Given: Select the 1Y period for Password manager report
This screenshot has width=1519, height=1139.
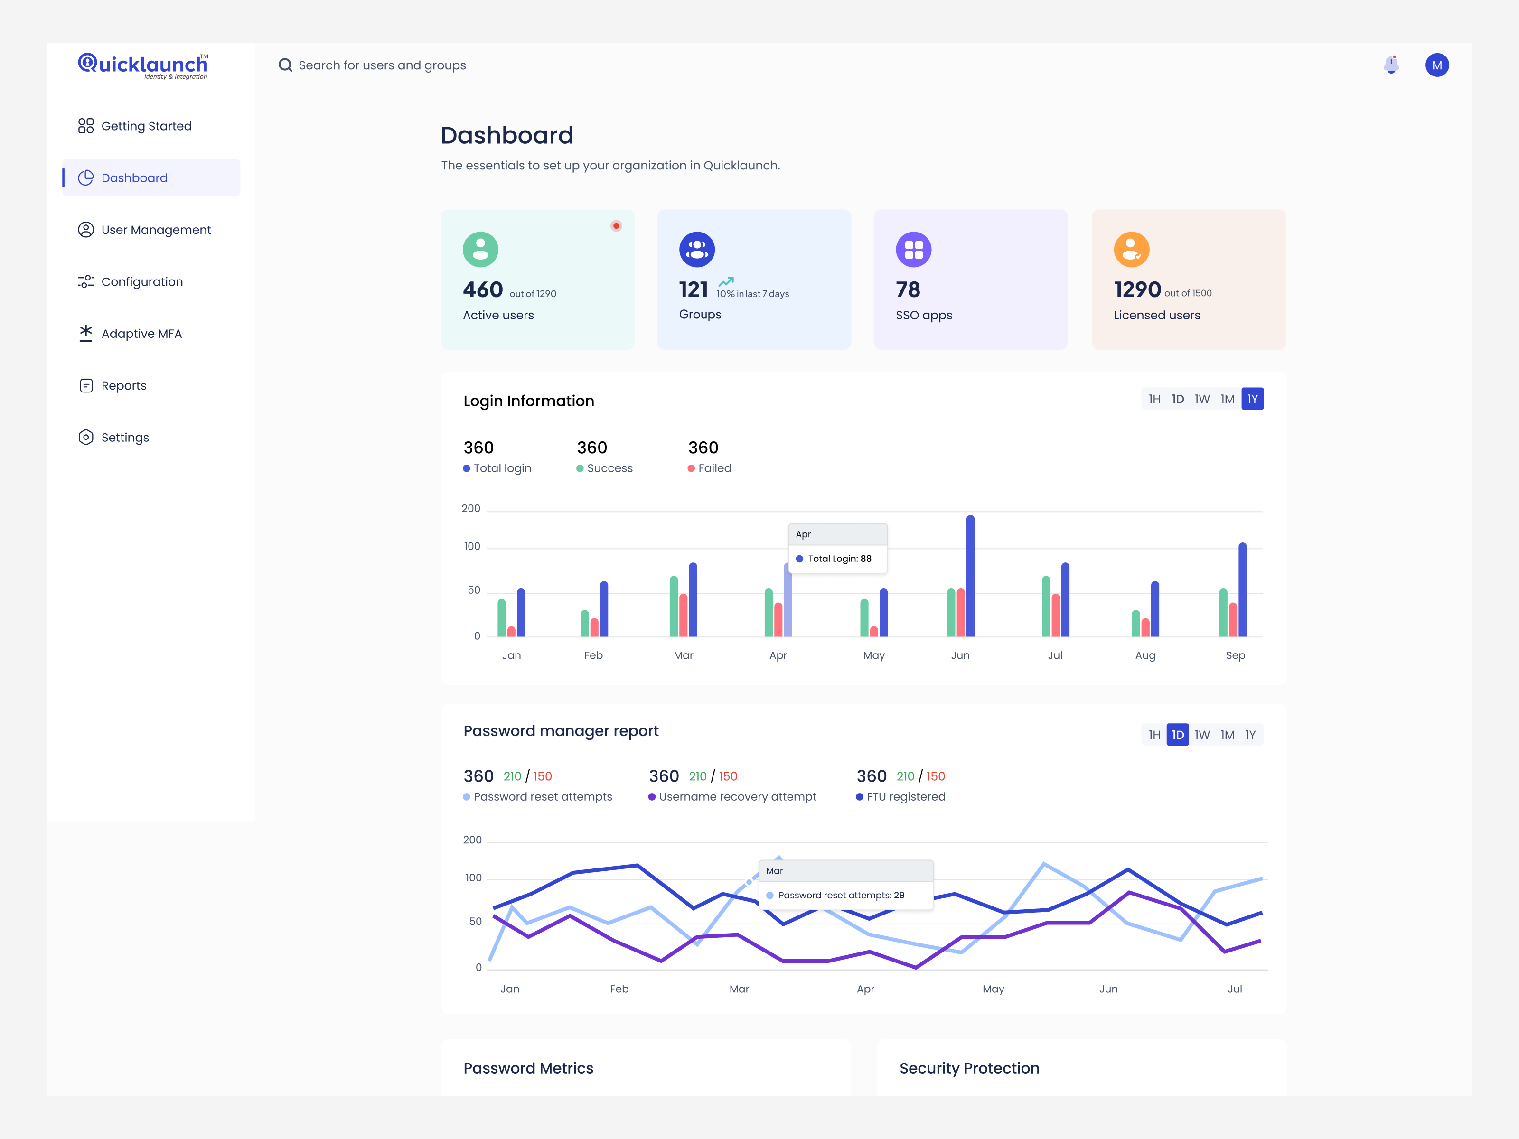Looking at the screenshot, I should 1251,734.
